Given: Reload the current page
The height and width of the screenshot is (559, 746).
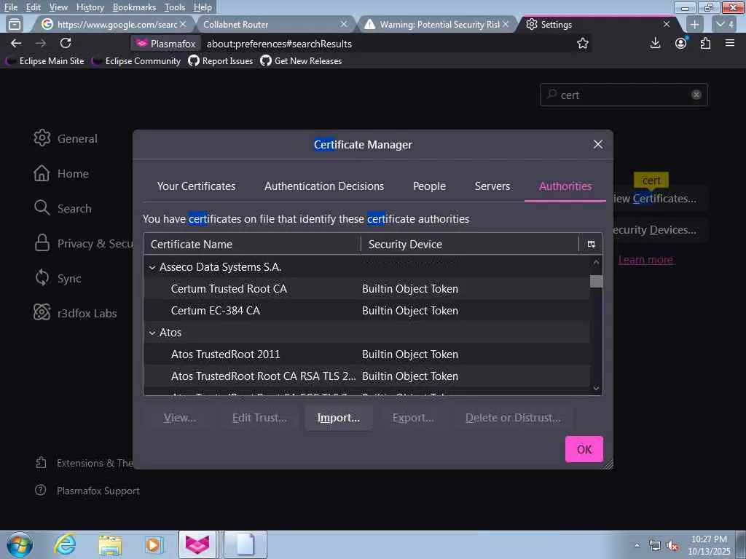Looking at the screenshot, I should coord(66,43).
